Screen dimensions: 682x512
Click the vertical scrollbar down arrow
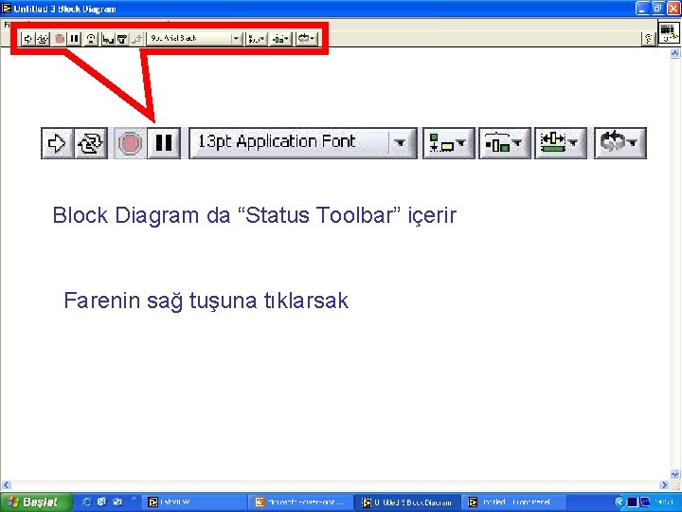[x=674, y=474]
